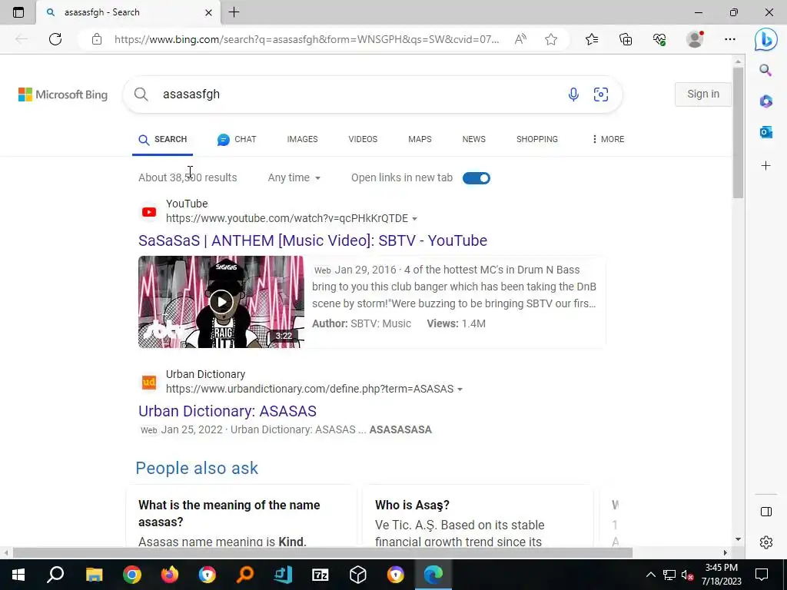
Task: Click the address bar URL
Action: (x=306, y=39)
